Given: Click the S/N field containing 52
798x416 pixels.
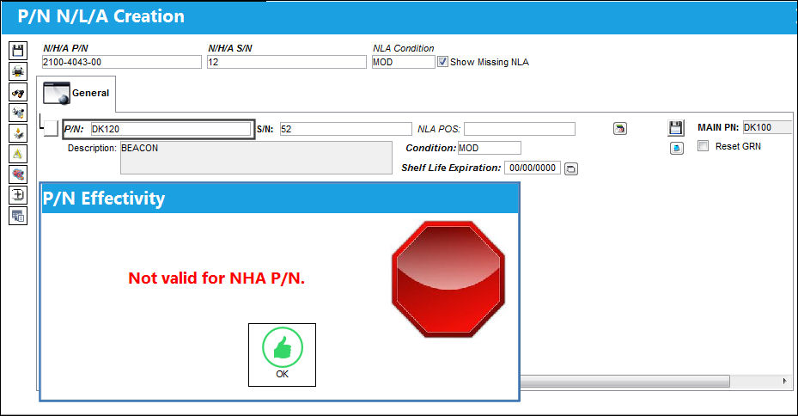Looking at the screenshot, I should tap(345, 129).
